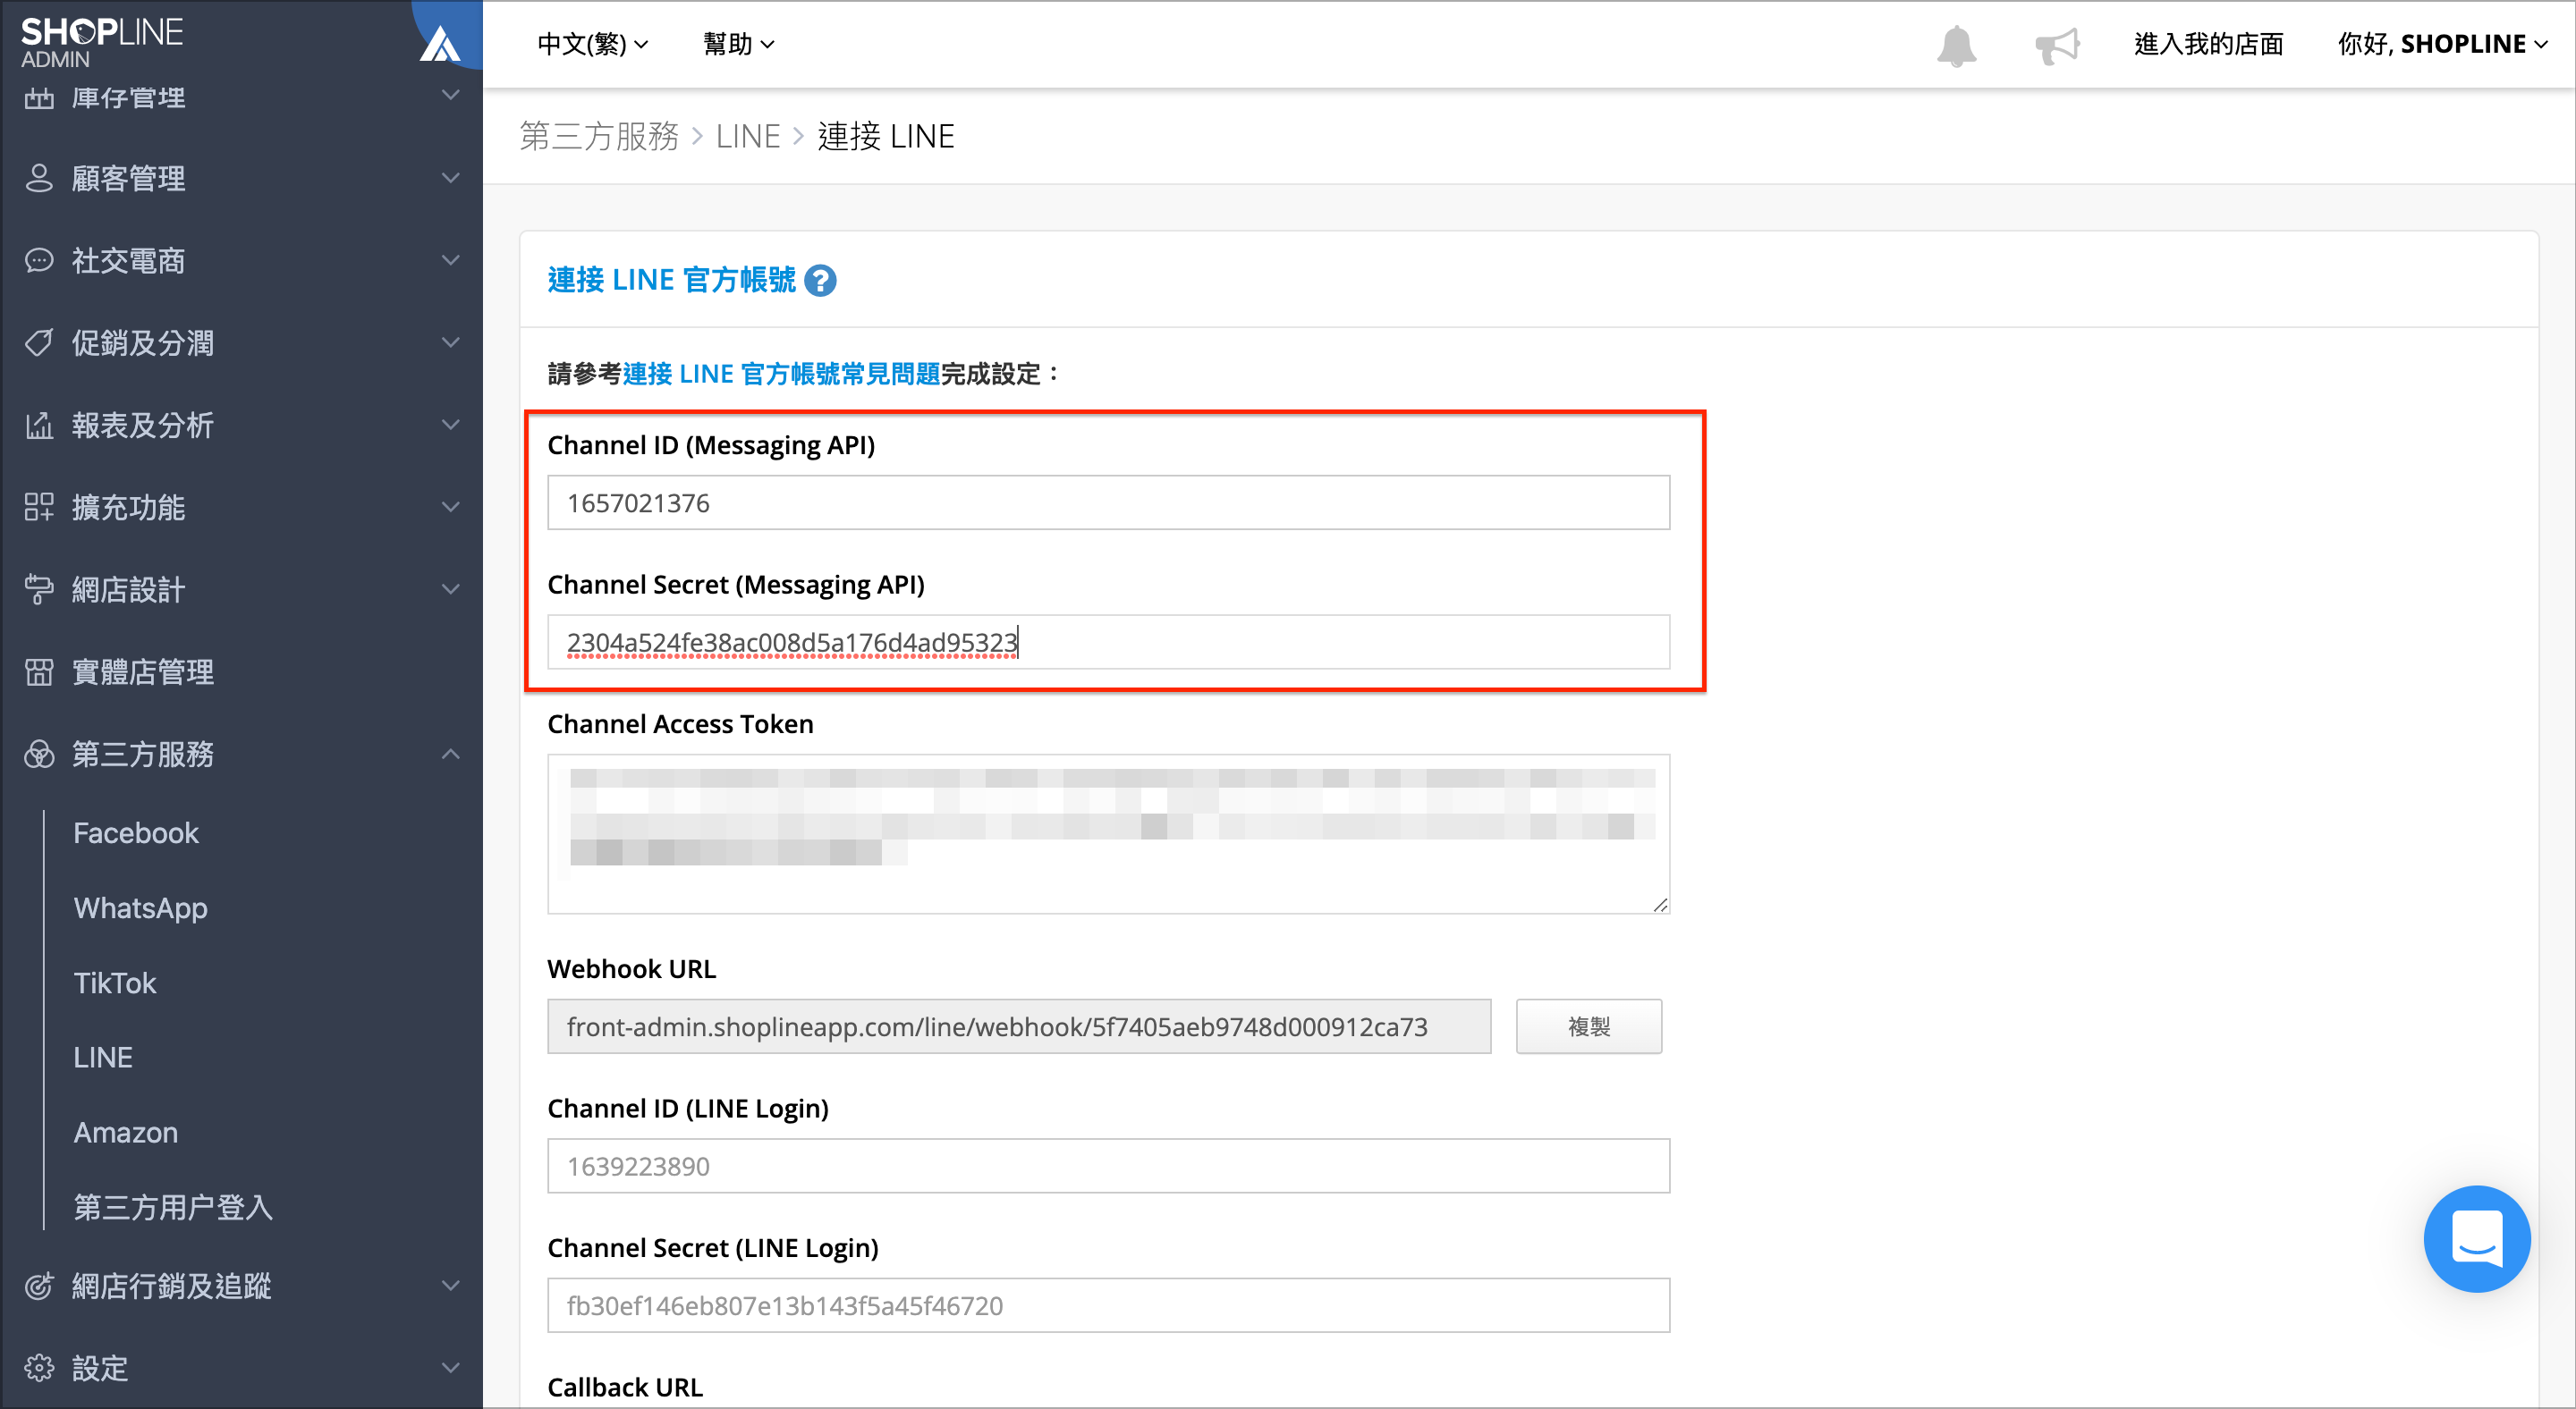Click the Callback URL label

click(x=625, y=1387)
